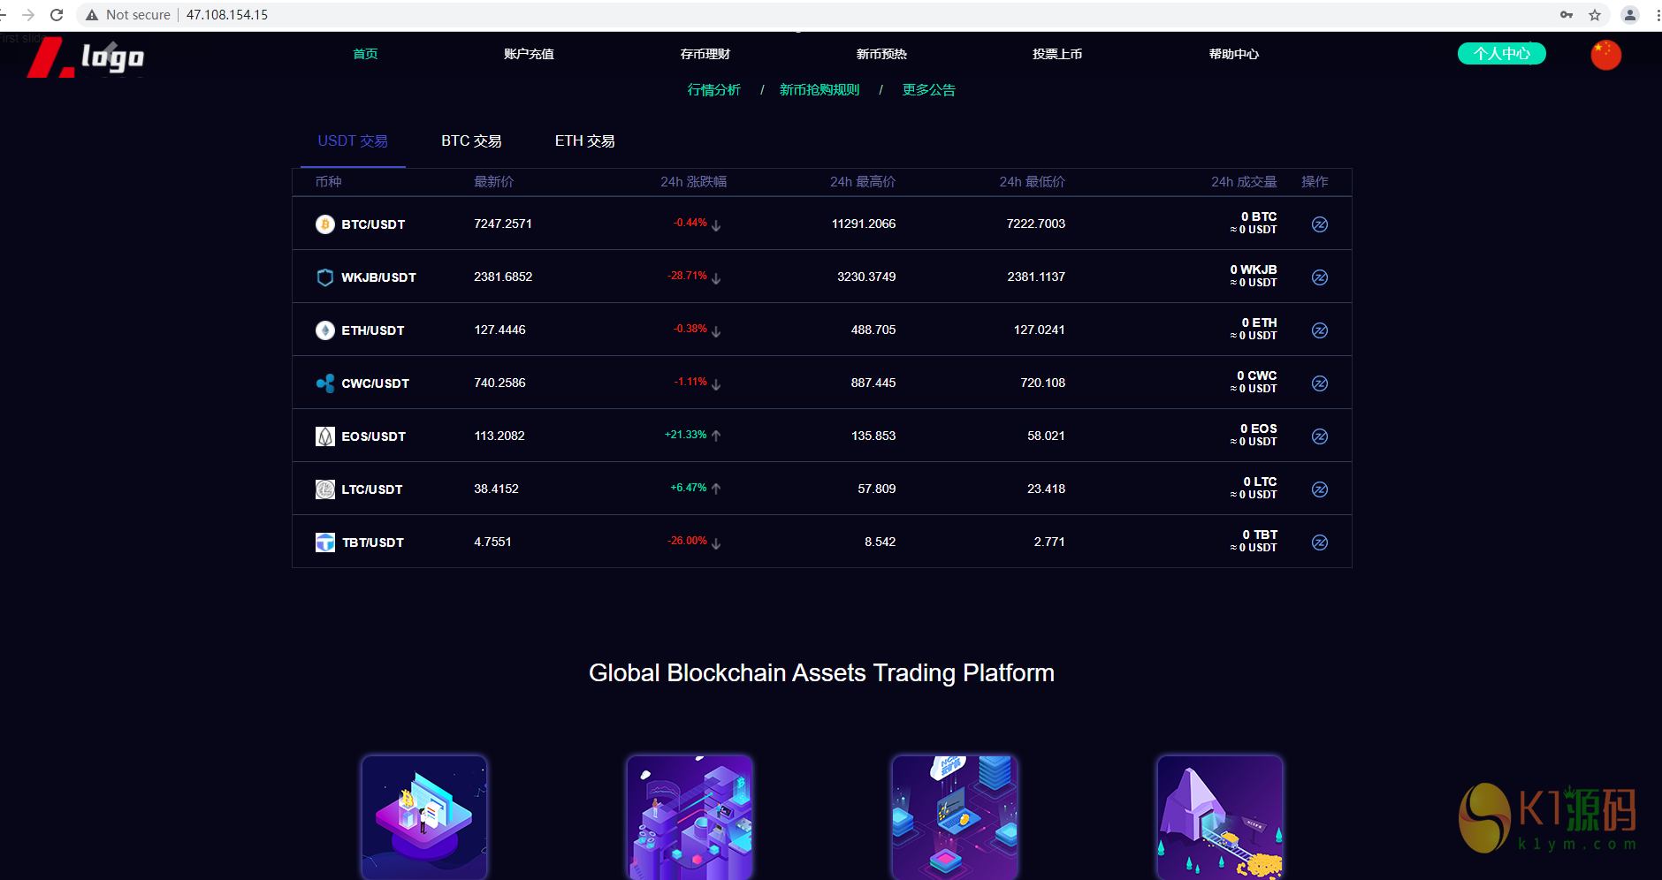
Task: Click the third cloud server illustration
Action: click(x=955, y=817)
